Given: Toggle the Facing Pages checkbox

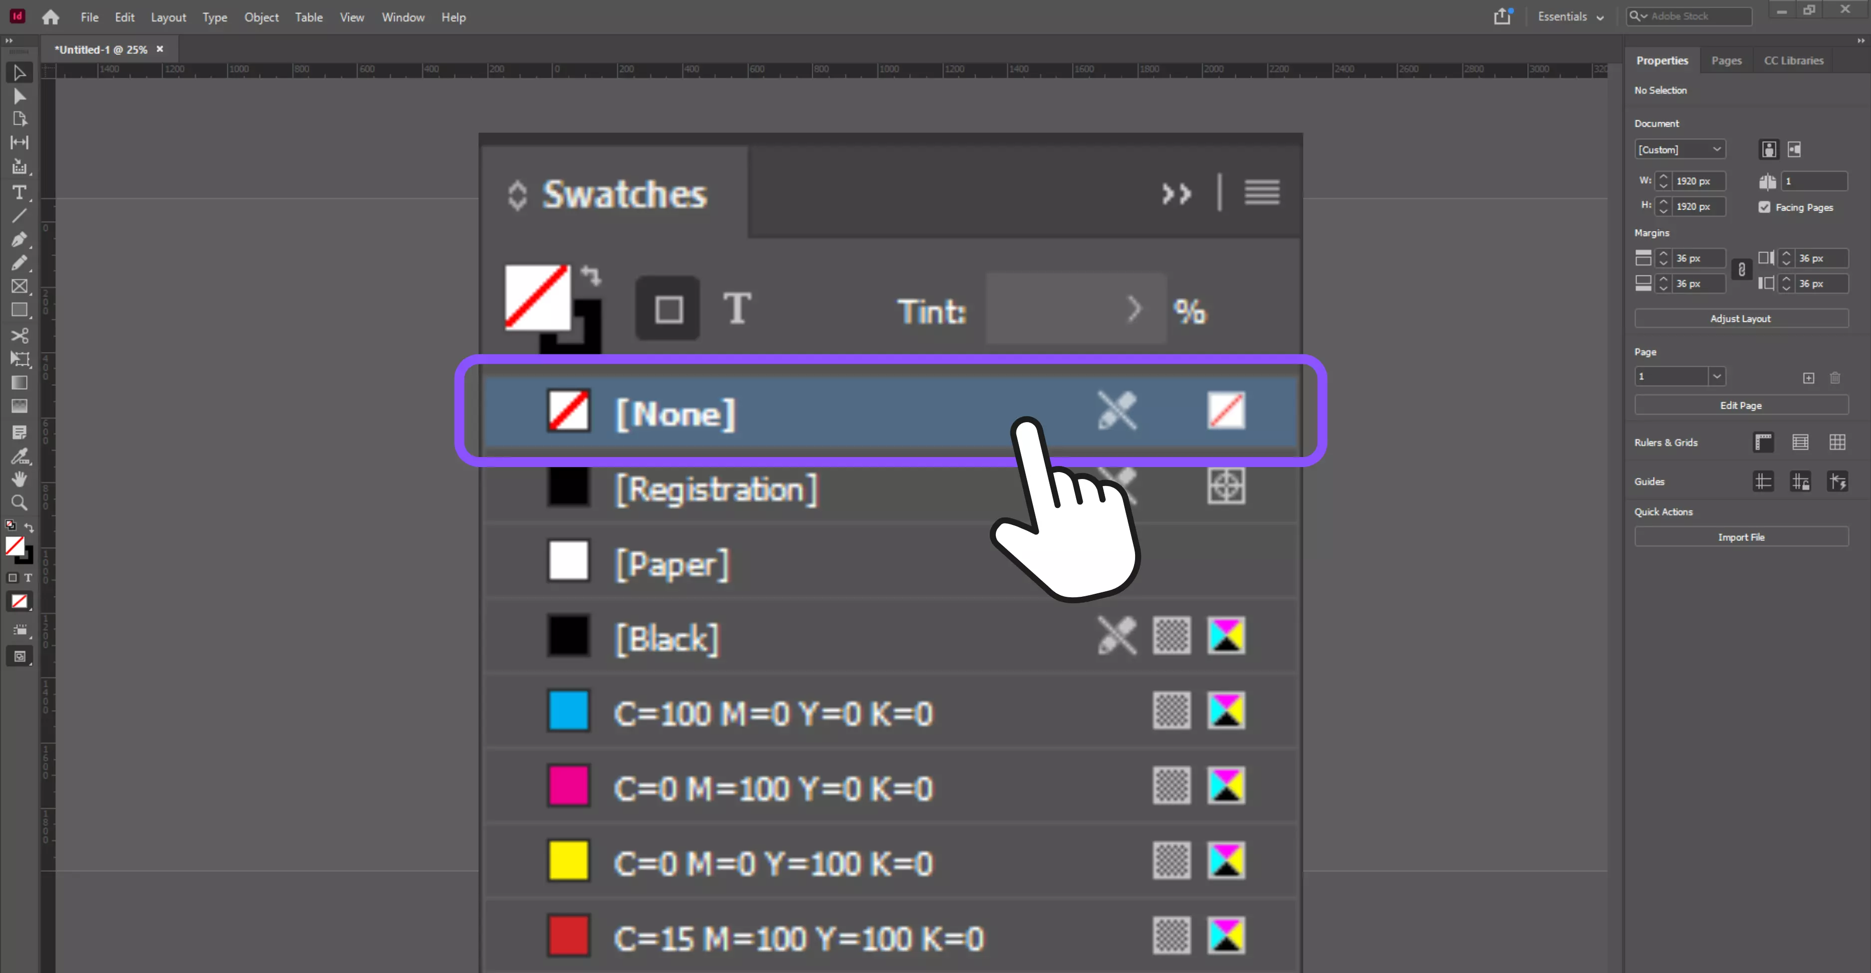Looking at the screenshot, I should click(1764, 207).
